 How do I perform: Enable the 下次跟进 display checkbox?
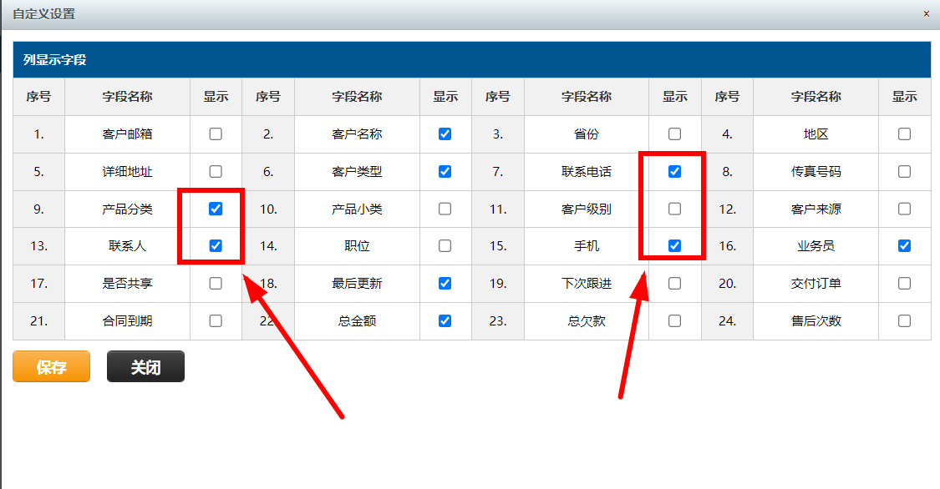[674, 284]
